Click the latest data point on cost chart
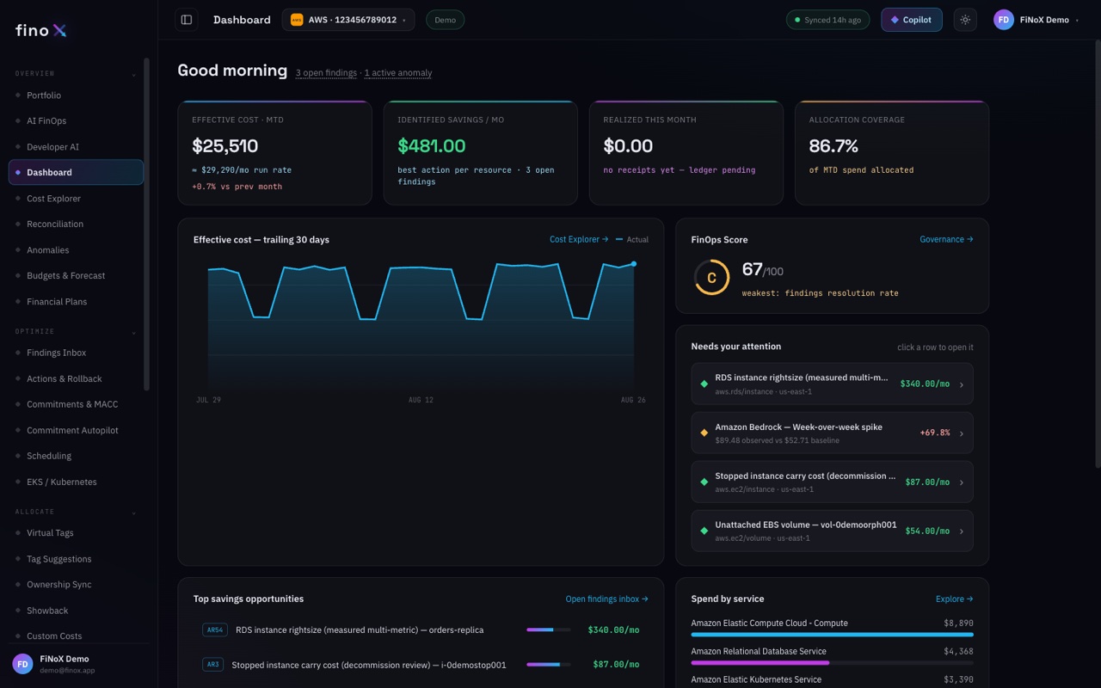This screenshot has width=1101, height=688. [634, 264]
